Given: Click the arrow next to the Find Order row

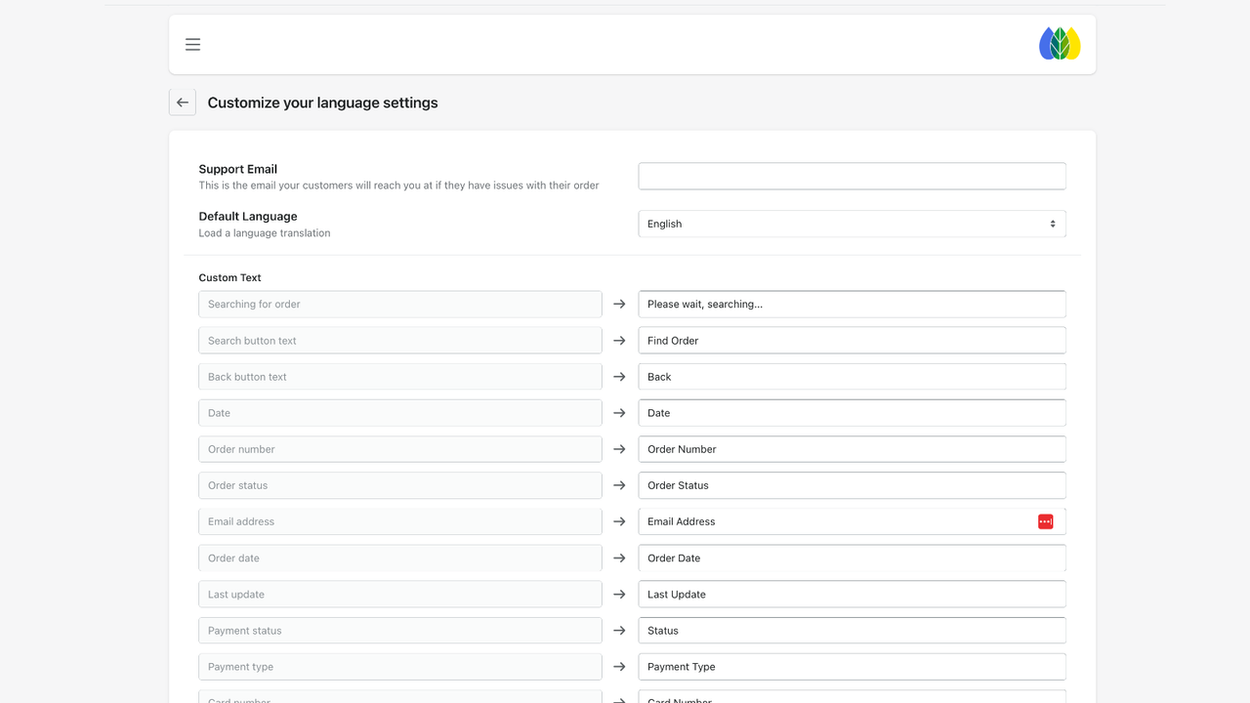Looking at the screenshot, I should [x=619, y=340].
